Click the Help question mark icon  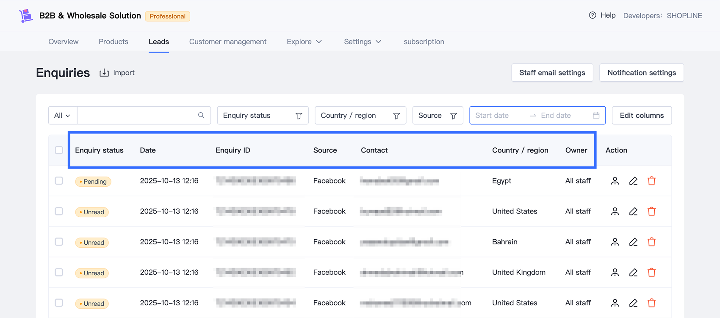pos(593,15)
